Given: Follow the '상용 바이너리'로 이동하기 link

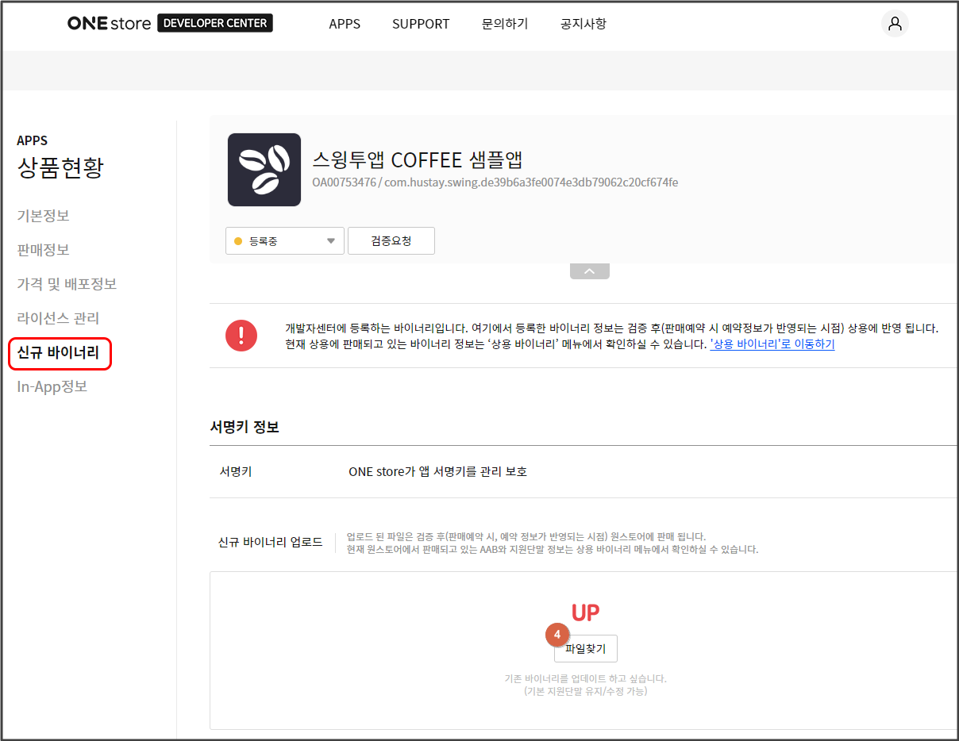Looking at the screenshot, I should coord(772,344).
